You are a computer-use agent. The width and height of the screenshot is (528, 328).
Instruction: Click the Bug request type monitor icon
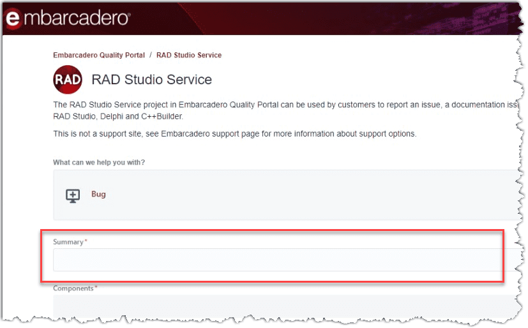click(x=73, y=196)
